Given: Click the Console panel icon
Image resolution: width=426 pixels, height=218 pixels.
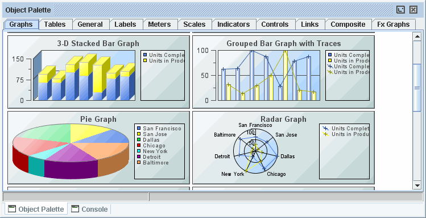Looking at the screenshot, I should point(75,209).
